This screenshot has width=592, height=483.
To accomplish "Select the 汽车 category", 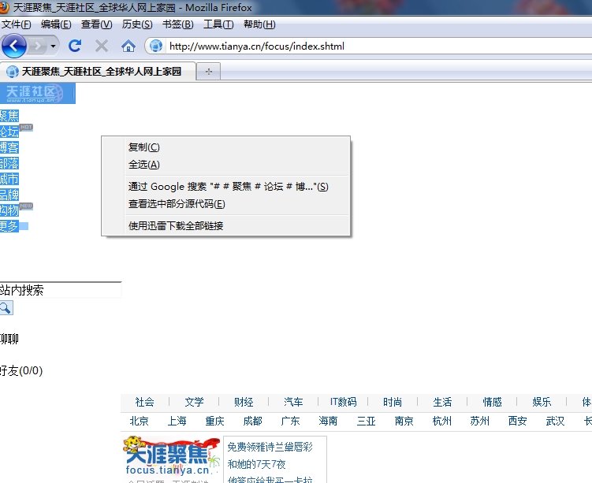I will click(293, 402).
